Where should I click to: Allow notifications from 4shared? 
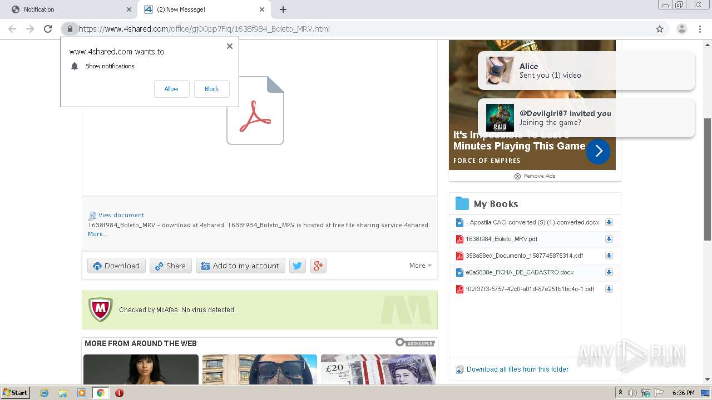tap(171, 89)
